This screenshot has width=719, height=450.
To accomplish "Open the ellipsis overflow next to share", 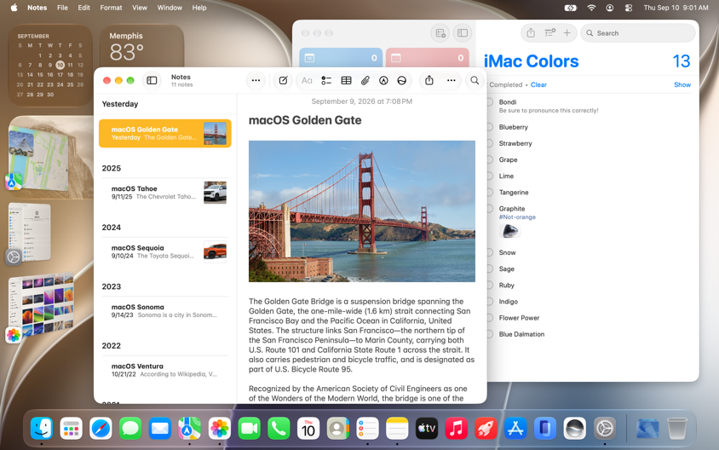I will pos(452,81).
